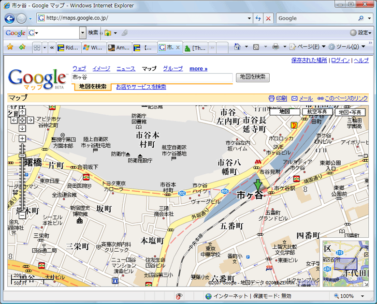Click the 地図を検索 button next to search field
The width and height of the screenshot is (377, 304).
pyautogui.click(x=253, y=77)
